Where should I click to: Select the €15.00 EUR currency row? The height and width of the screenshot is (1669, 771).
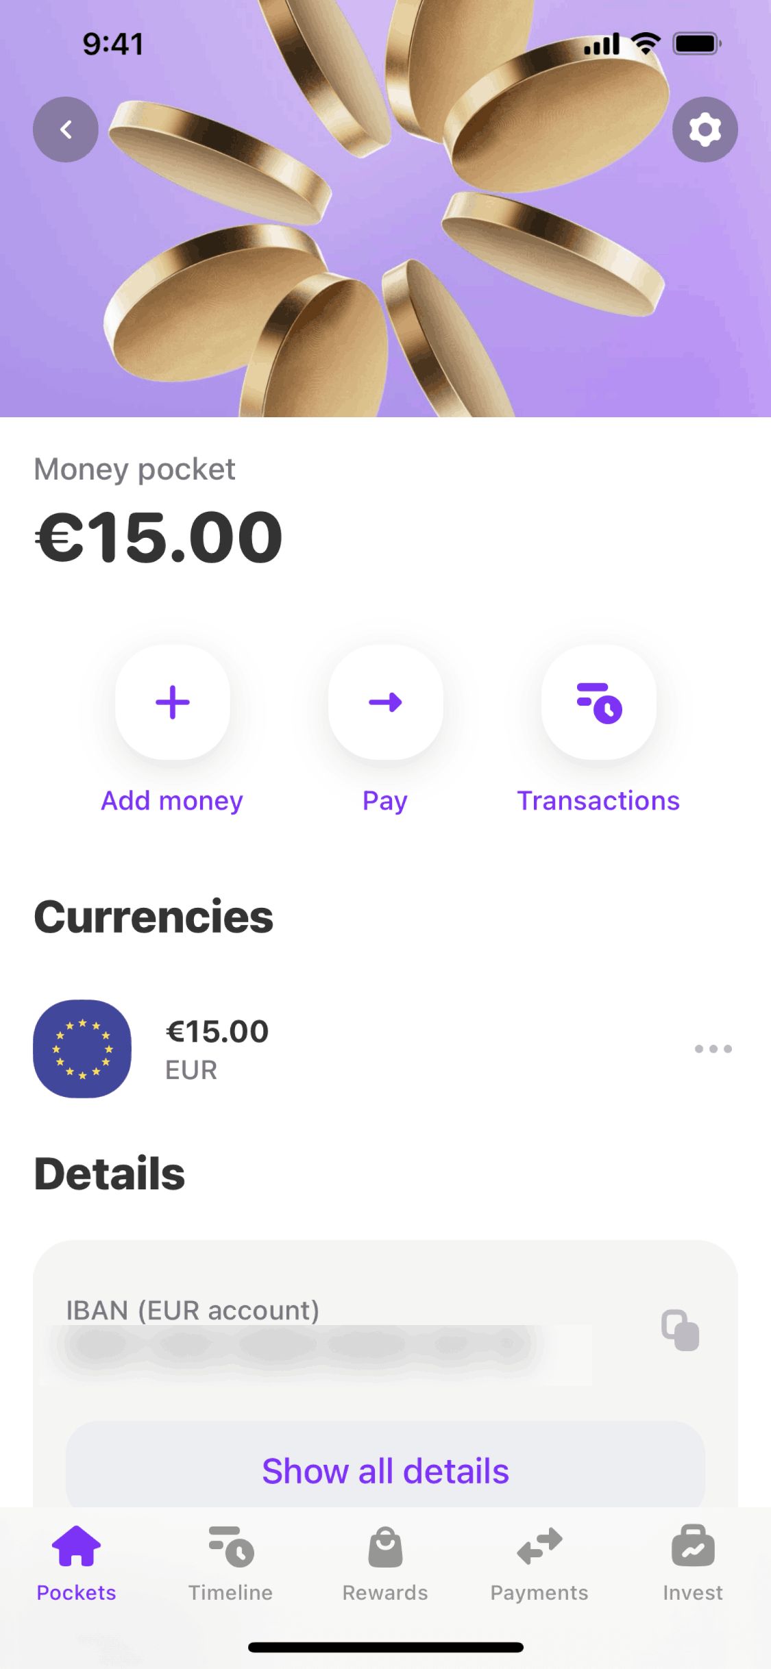(343, 1048)
